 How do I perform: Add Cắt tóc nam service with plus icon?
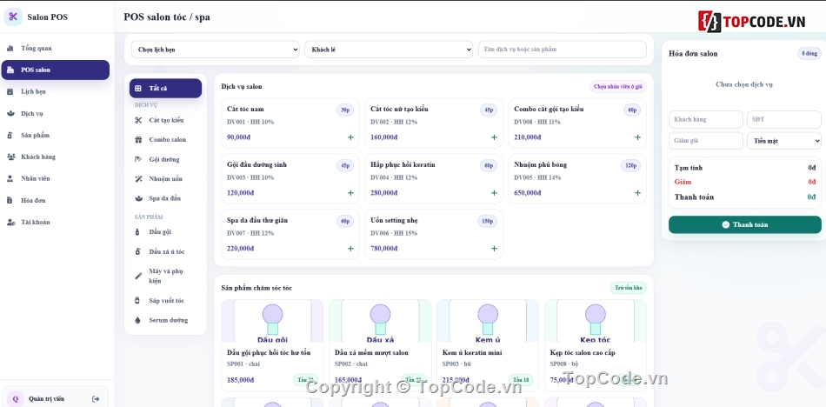(x=350, y=137)
